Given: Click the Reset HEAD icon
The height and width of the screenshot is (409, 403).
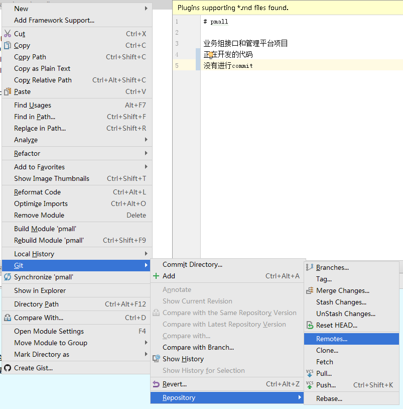Looking at the screenshot, I should click(310, 325).
